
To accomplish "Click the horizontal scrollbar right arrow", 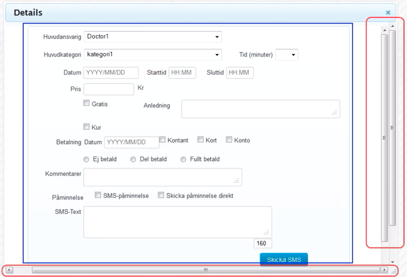I will coord(384,270).
